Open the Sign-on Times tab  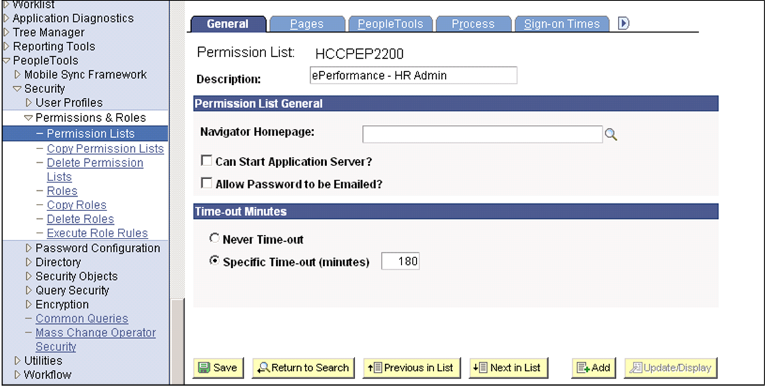tap(562, 23)
